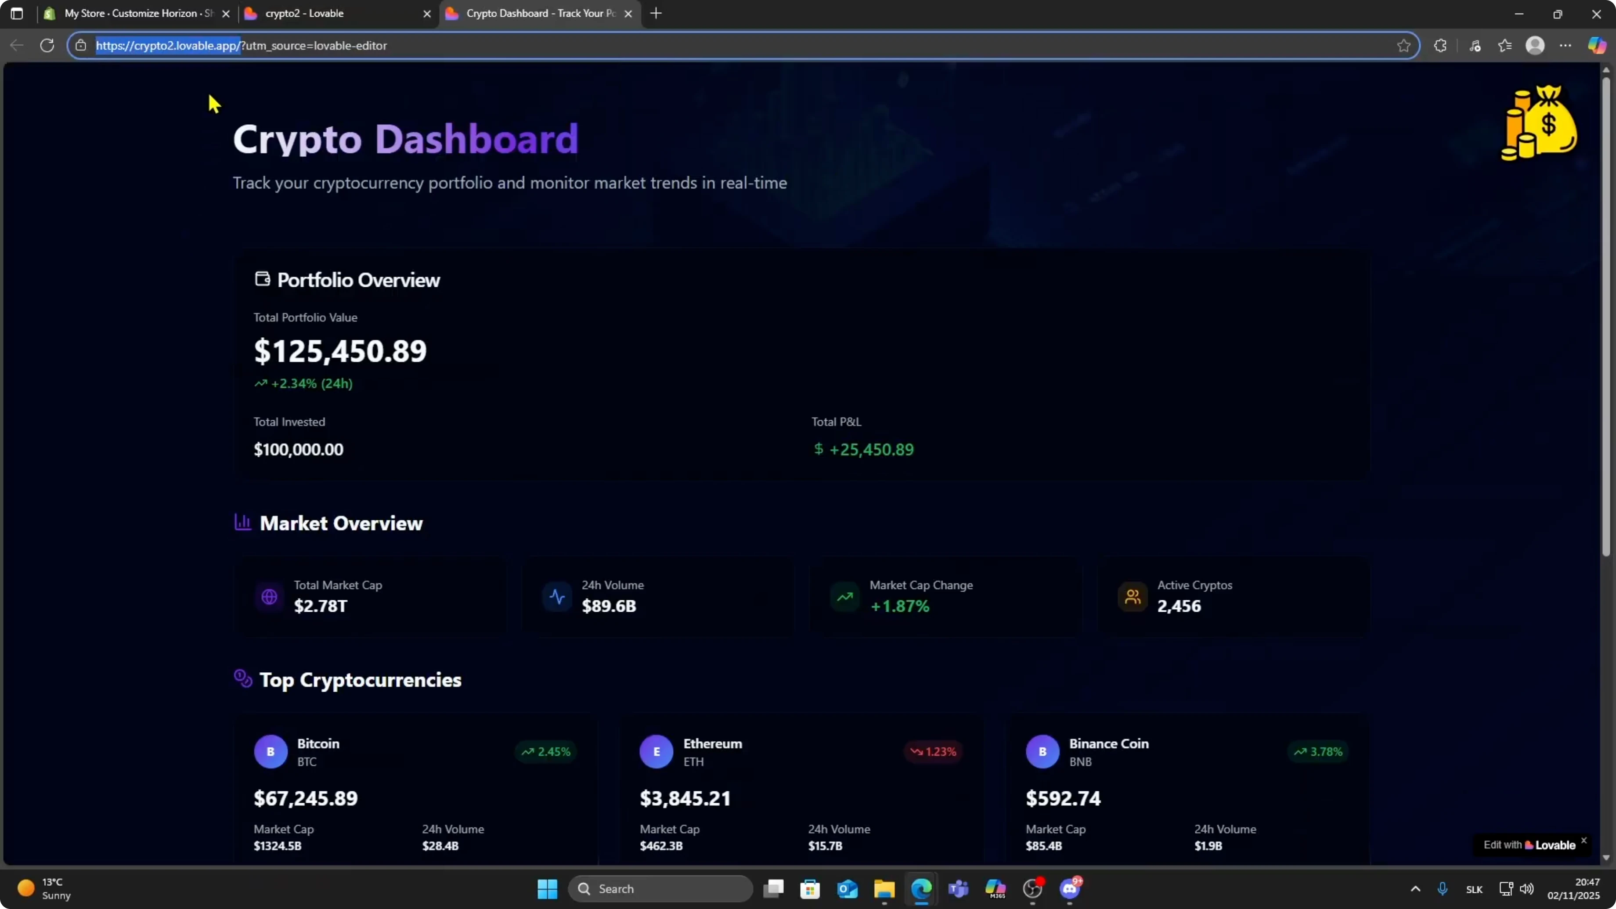View site information lock icon
This screenshot has width=1616, height=909.
click(81, 45)
